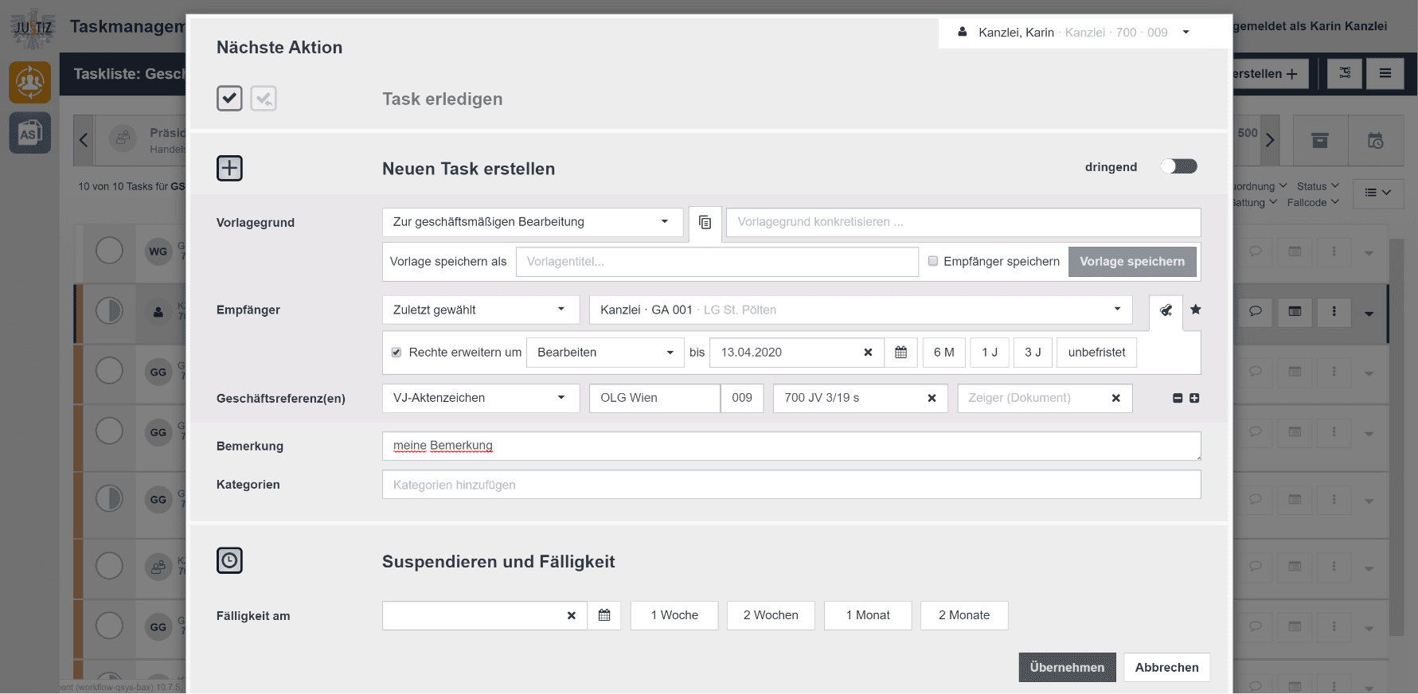Toggle the dringend switch

tap(1178, 166)
